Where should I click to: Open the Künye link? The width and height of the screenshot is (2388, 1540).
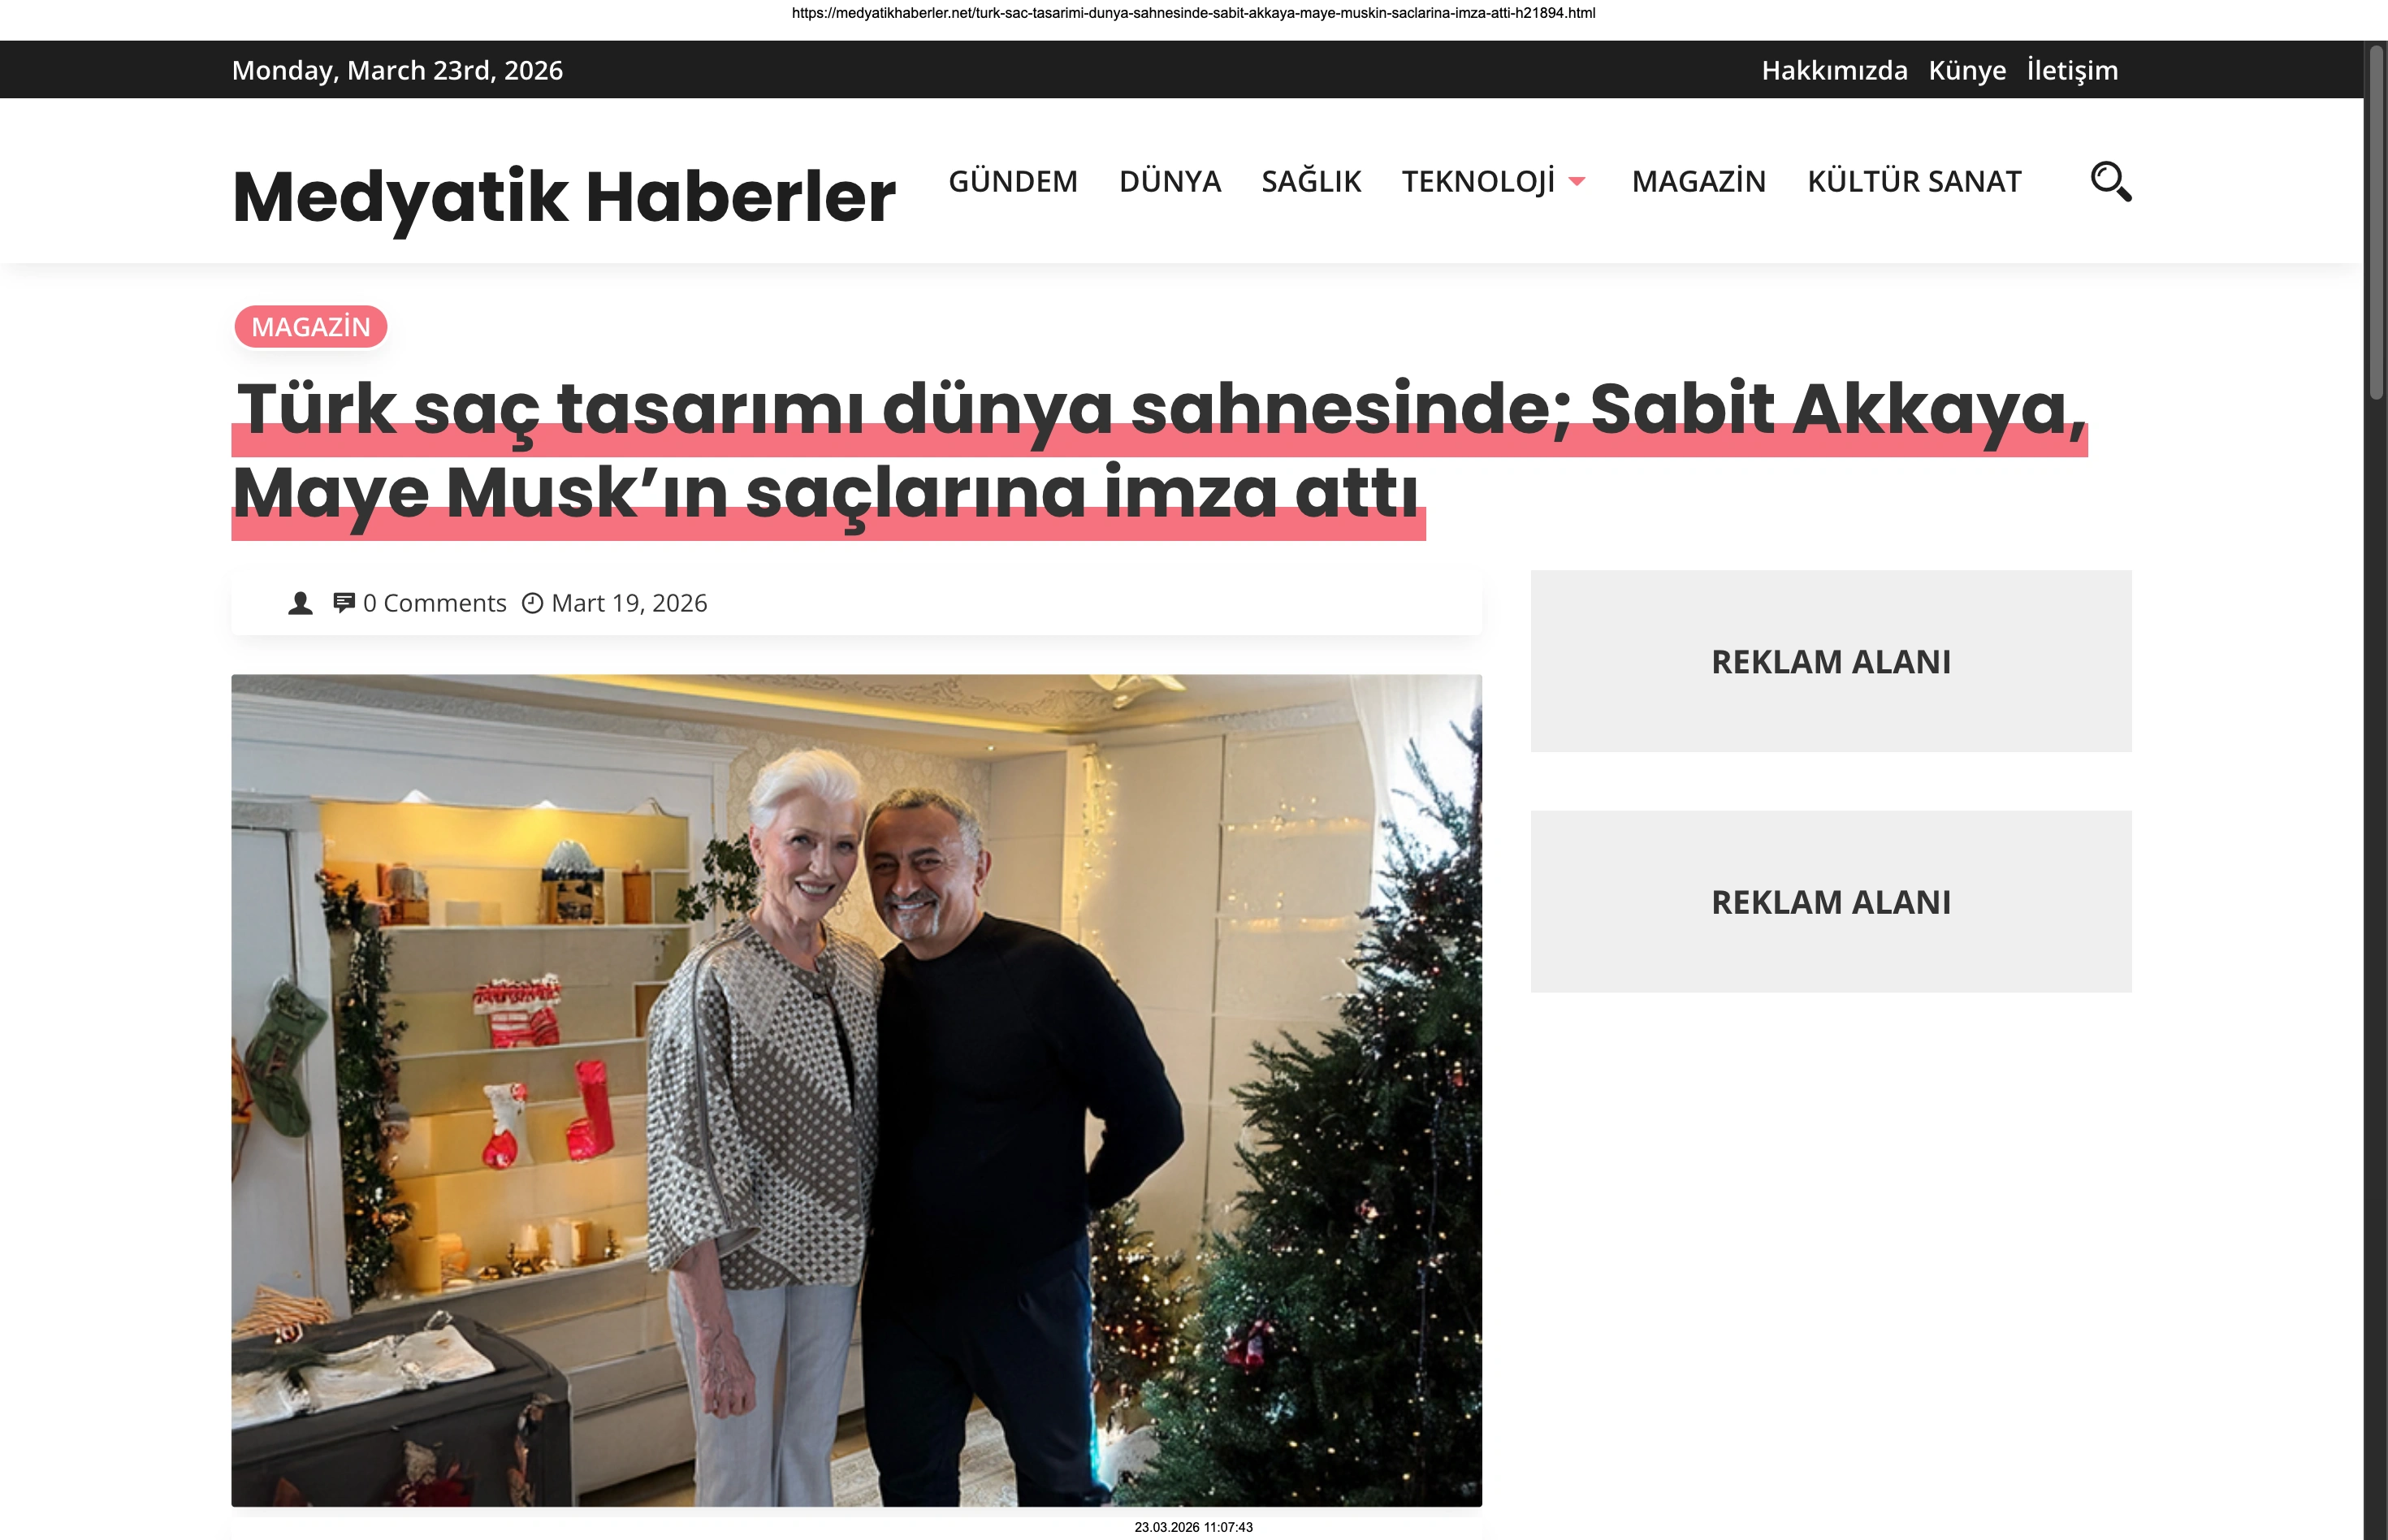(1967, 70)
